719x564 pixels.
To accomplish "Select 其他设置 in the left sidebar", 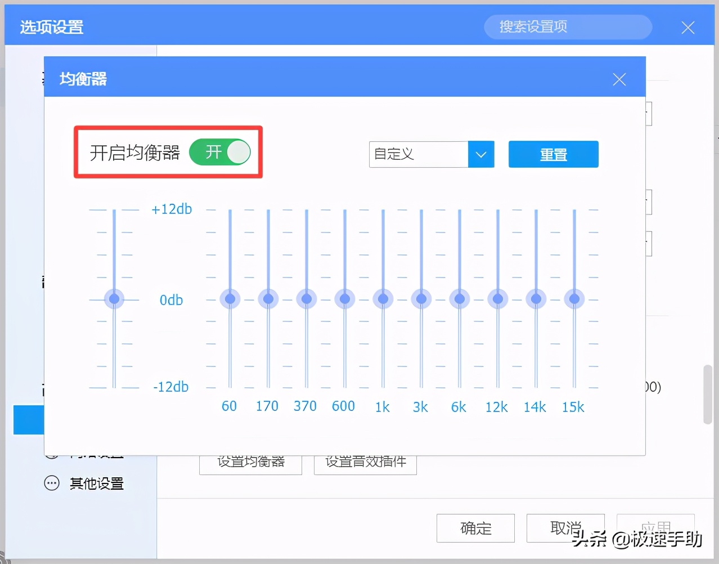I will coord(96,483).
